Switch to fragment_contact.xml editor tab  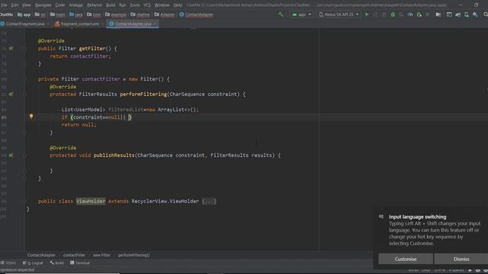pyautogui.click(x=79, y=24)
